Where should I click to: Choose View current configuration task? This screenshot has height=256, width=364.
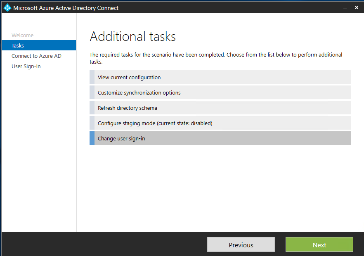pyautogui.click(x=220, y=77)
